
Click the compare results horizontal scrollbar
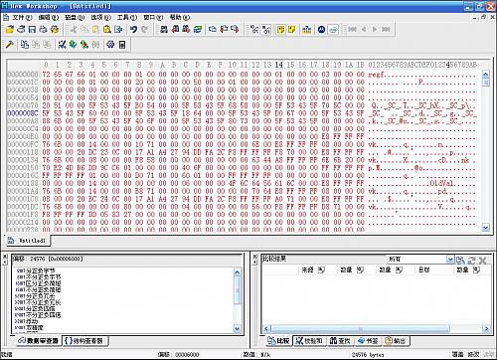click(377, 329)
